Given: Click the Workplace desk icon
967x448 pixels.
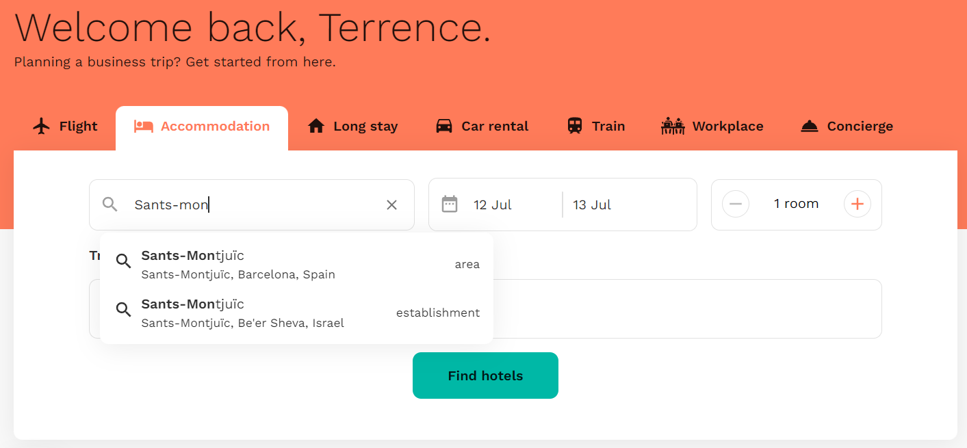Looking at the screenshot, I should (x=673, y=127).
